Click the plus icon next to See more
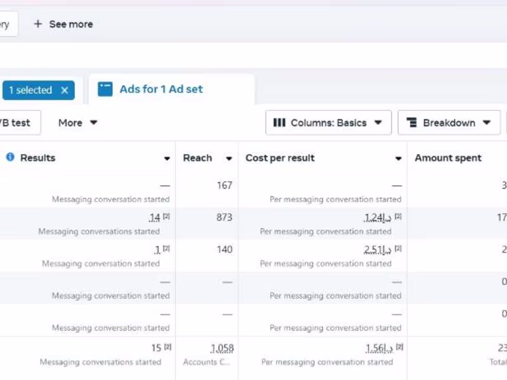The height and width of the screenshot is (380, 507). coord(39,23)
